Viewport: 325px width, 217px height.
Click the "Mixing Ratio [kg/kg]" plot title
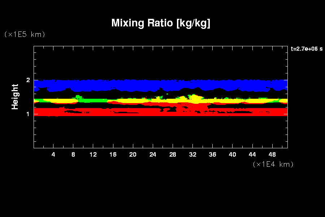click(161, 23)
